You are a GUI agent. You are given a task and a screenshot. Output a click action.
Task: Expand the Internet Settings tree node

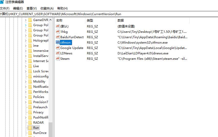coord(26,61)
